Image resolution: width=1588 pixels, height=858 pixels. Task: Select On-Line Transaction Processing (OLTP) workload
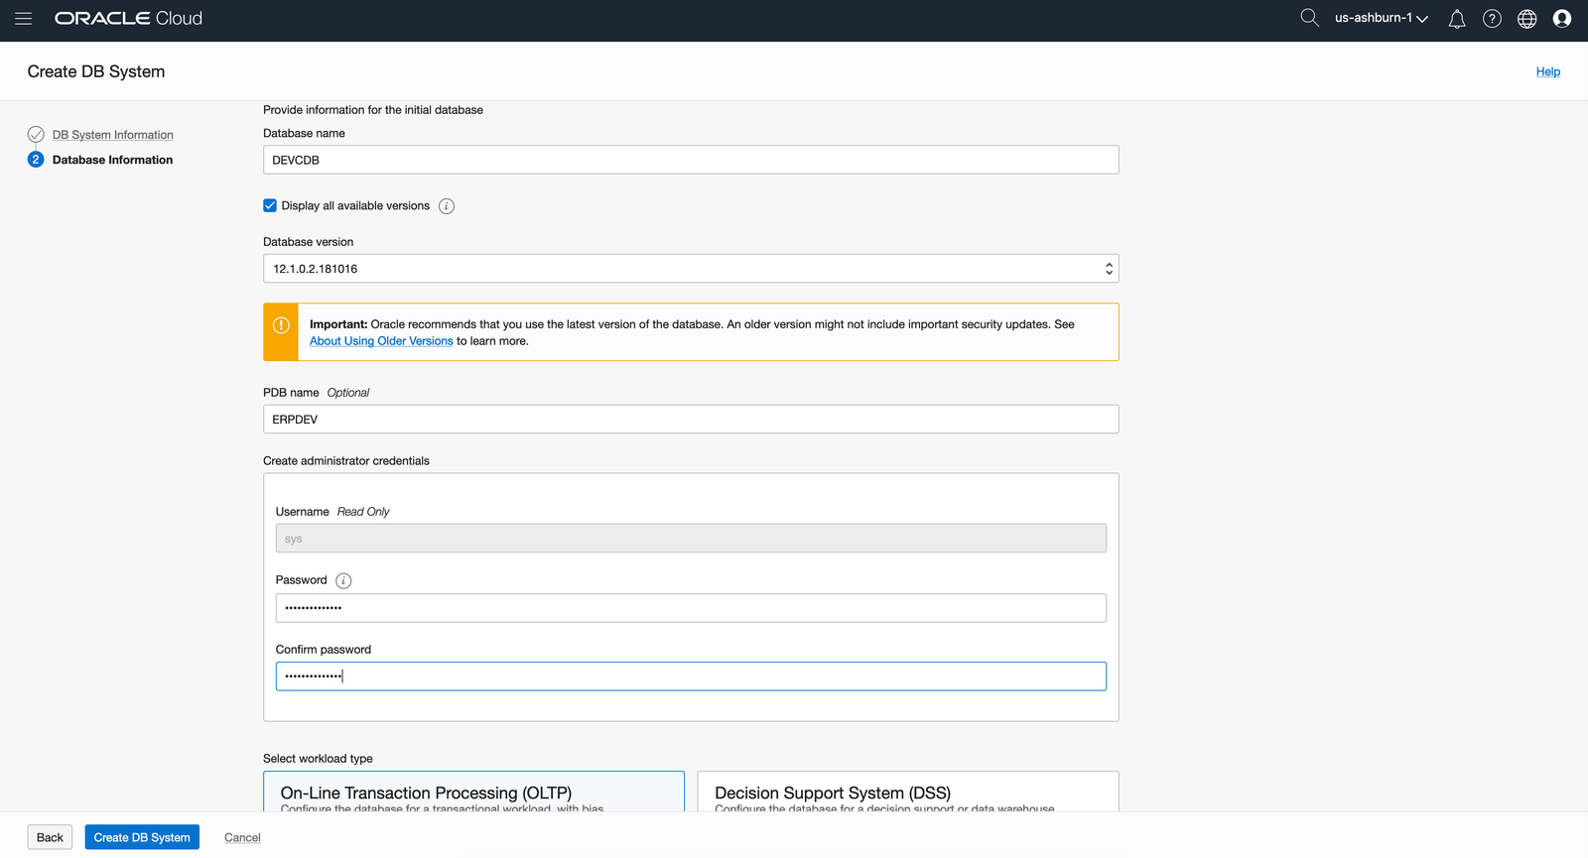473,793
